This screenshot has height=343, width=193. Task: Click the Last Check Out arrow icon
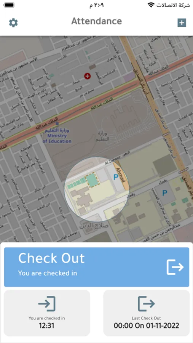[146, 304]
